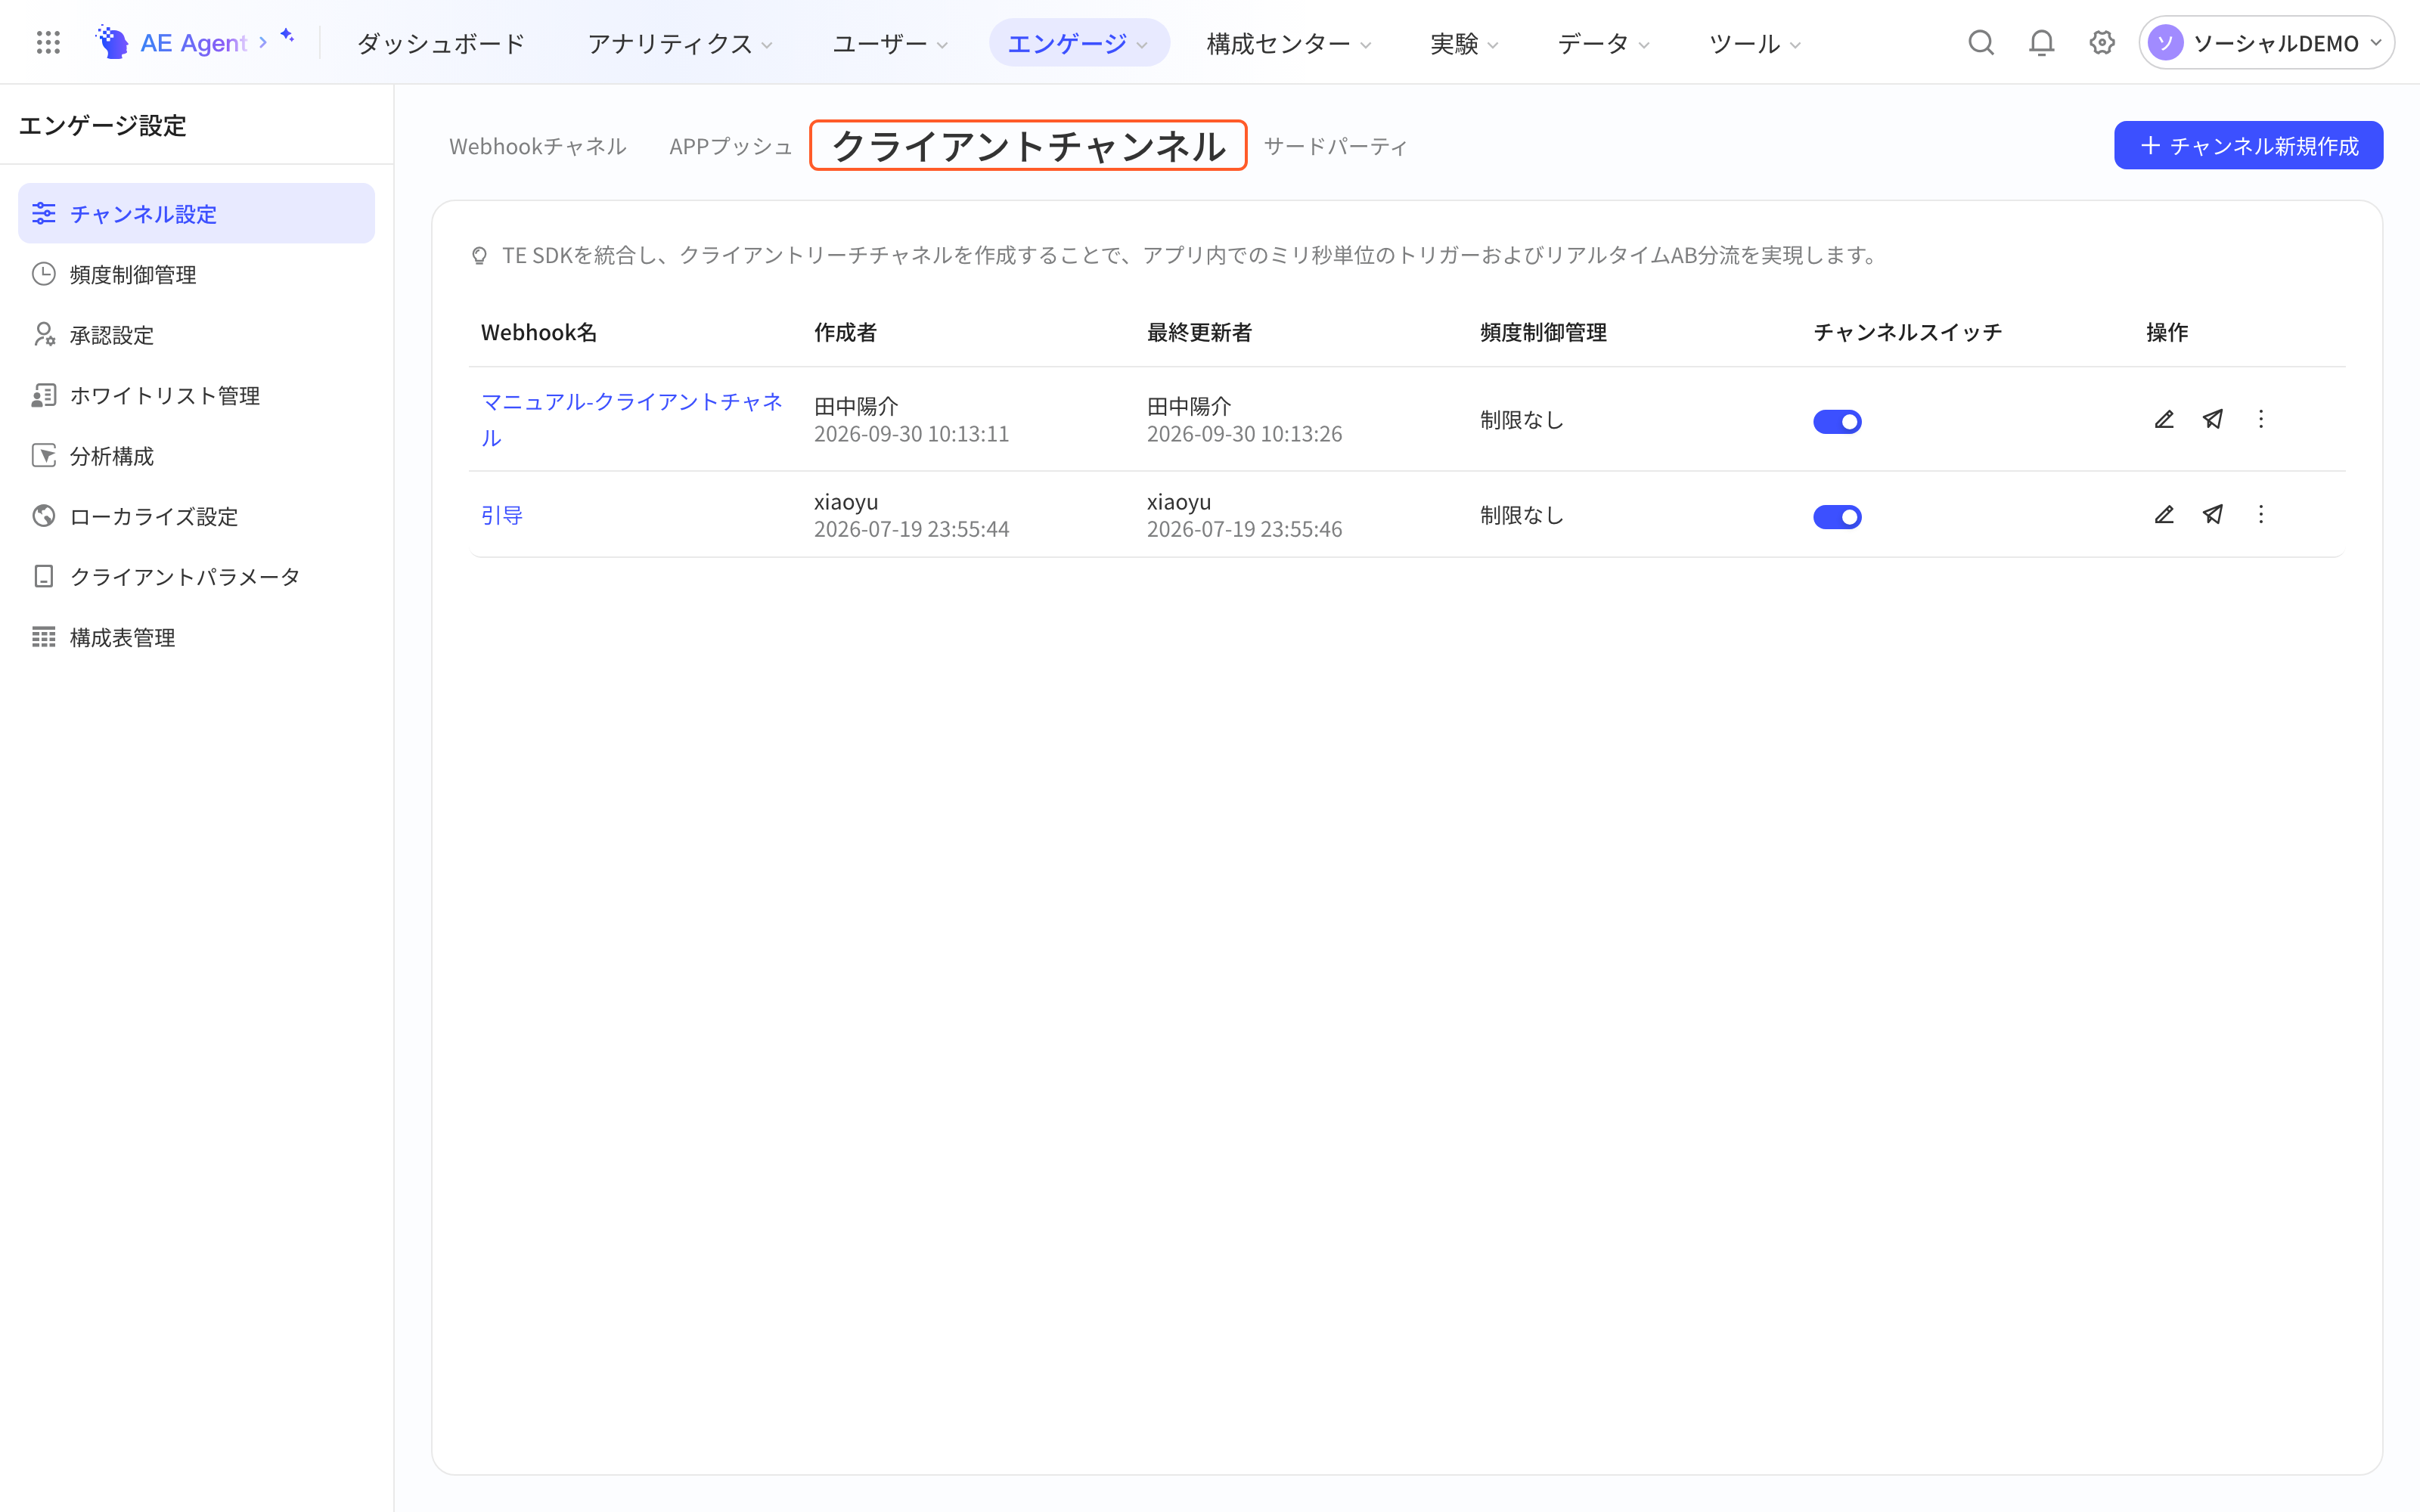Open the マニュアル-クライアントチャネル link
This screenshot has height=1512, width=2420.
[x=632, y=419]
